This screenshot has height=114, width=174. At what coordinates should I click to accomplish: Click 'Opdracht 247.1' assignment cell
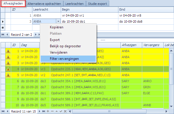85,75
